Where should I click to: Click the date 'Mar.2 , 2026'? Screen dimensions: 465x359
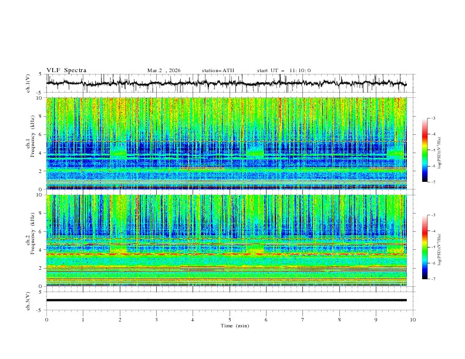pyautogui.click(x=164, y=70)
